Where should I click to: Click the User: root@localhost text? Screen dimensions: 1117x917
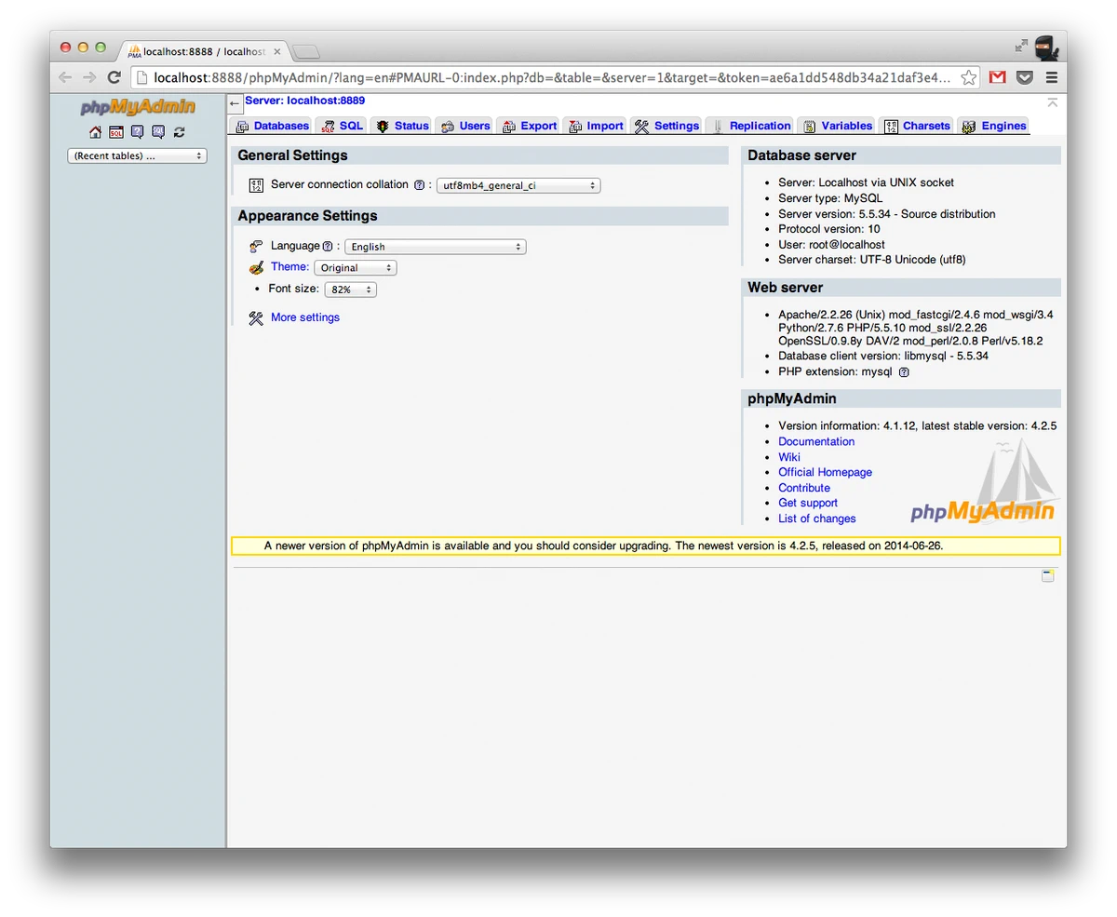point(831,245)
